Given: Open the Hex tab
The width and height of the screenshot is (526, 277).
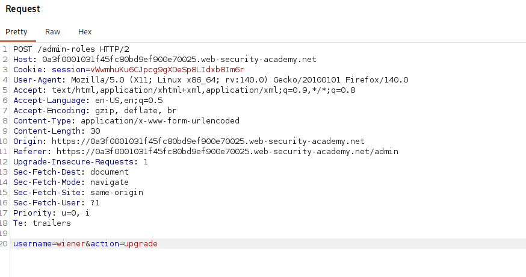Looking at the screenshot, I should (x=85, y=31).
